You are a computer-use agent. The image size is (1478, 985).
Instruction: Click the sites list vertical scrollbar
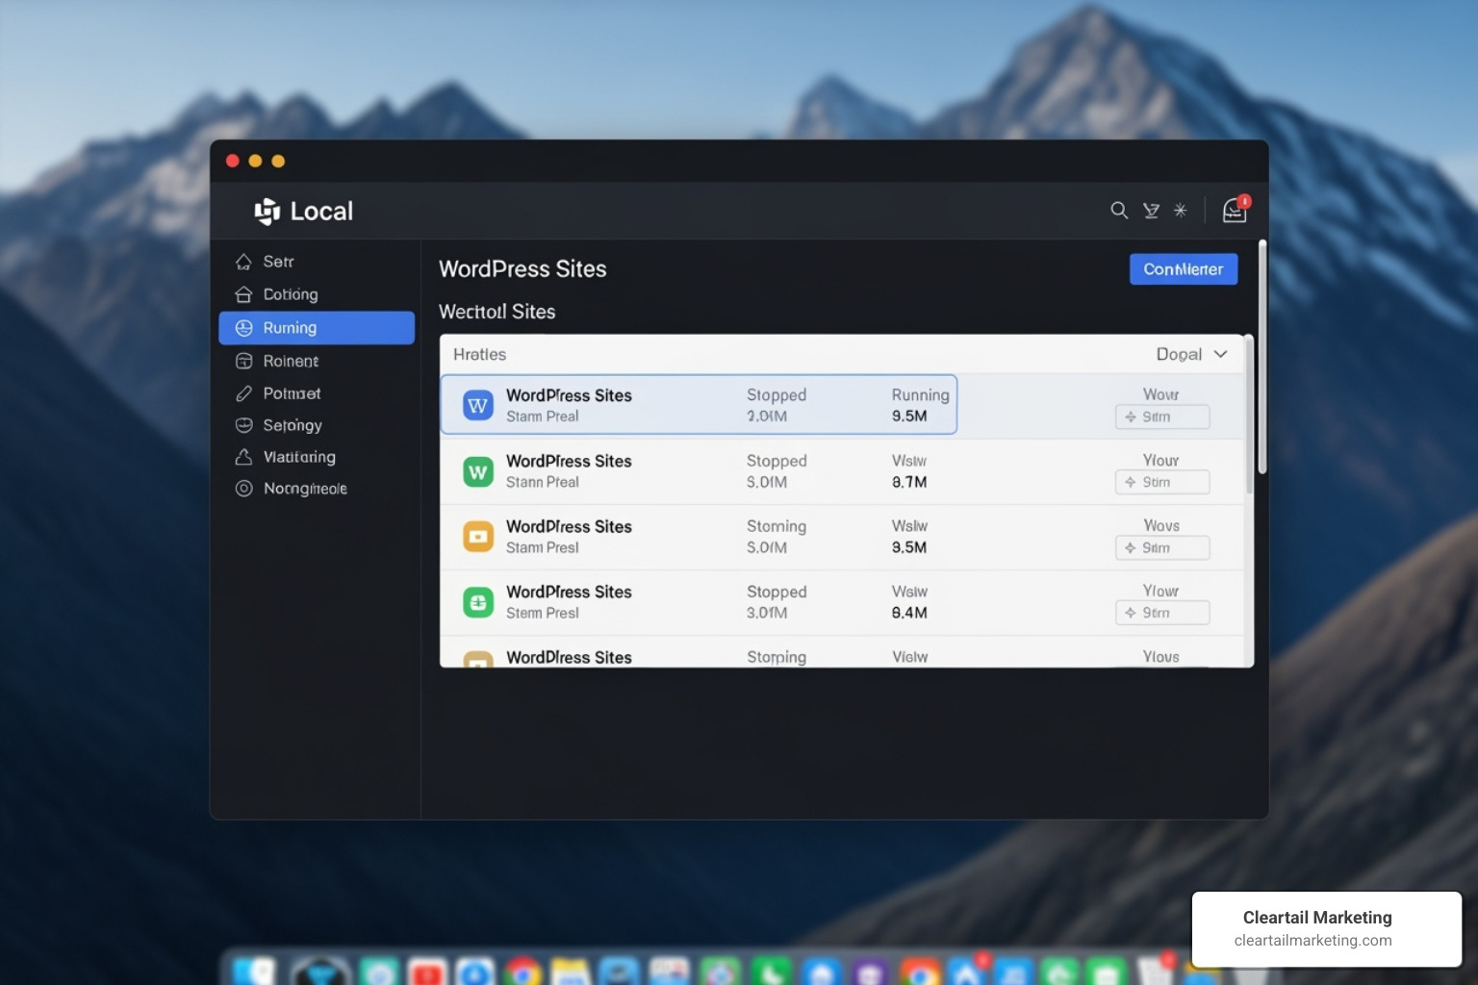click(x=1249, y=416)
